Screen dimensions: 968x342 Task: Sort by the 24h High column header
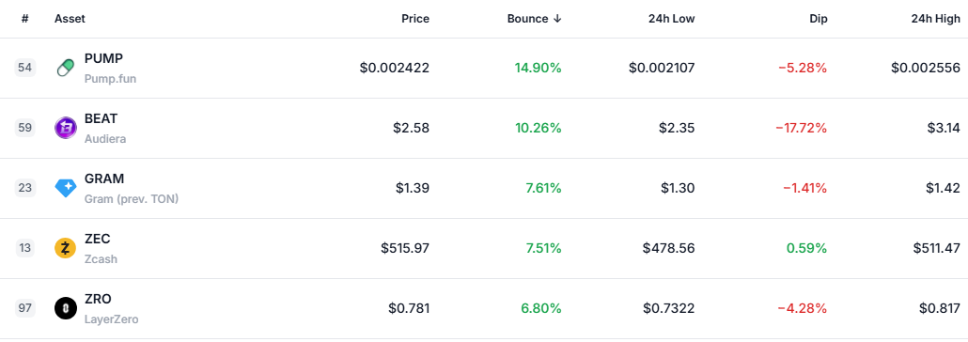tap(935, 19)
